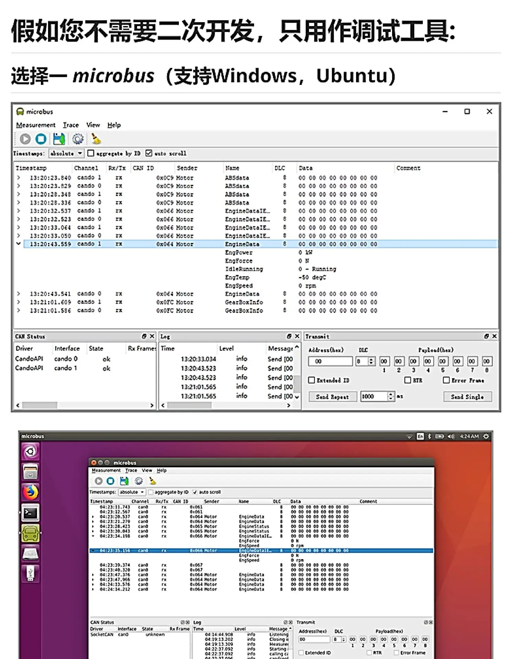Close the CAN Status panel in Windows microbus

(152, 336)
